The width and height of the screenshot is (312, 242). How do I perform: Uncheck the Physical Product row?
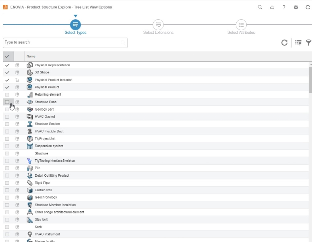[7, 87]
